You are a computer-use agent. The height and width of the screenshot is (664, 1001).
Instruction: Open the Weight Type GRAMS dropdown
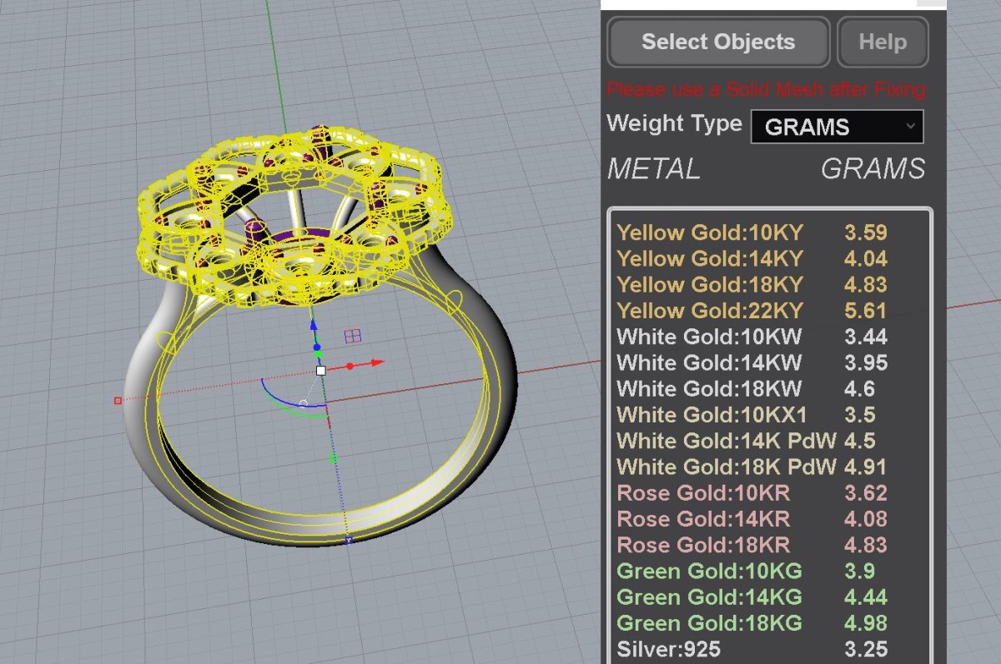pyautogui.click(x=838, y=127)
